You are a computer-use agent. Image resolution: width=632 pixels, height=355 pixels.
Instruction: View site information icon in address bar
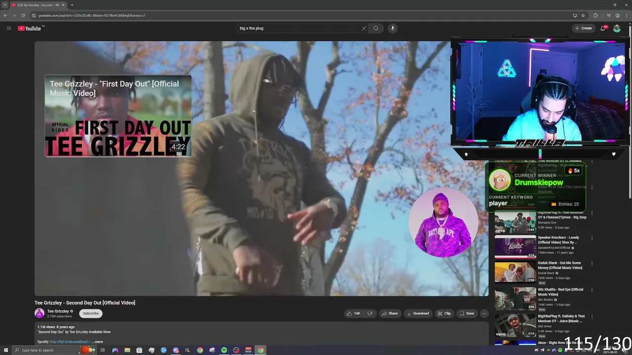[34, 15]
